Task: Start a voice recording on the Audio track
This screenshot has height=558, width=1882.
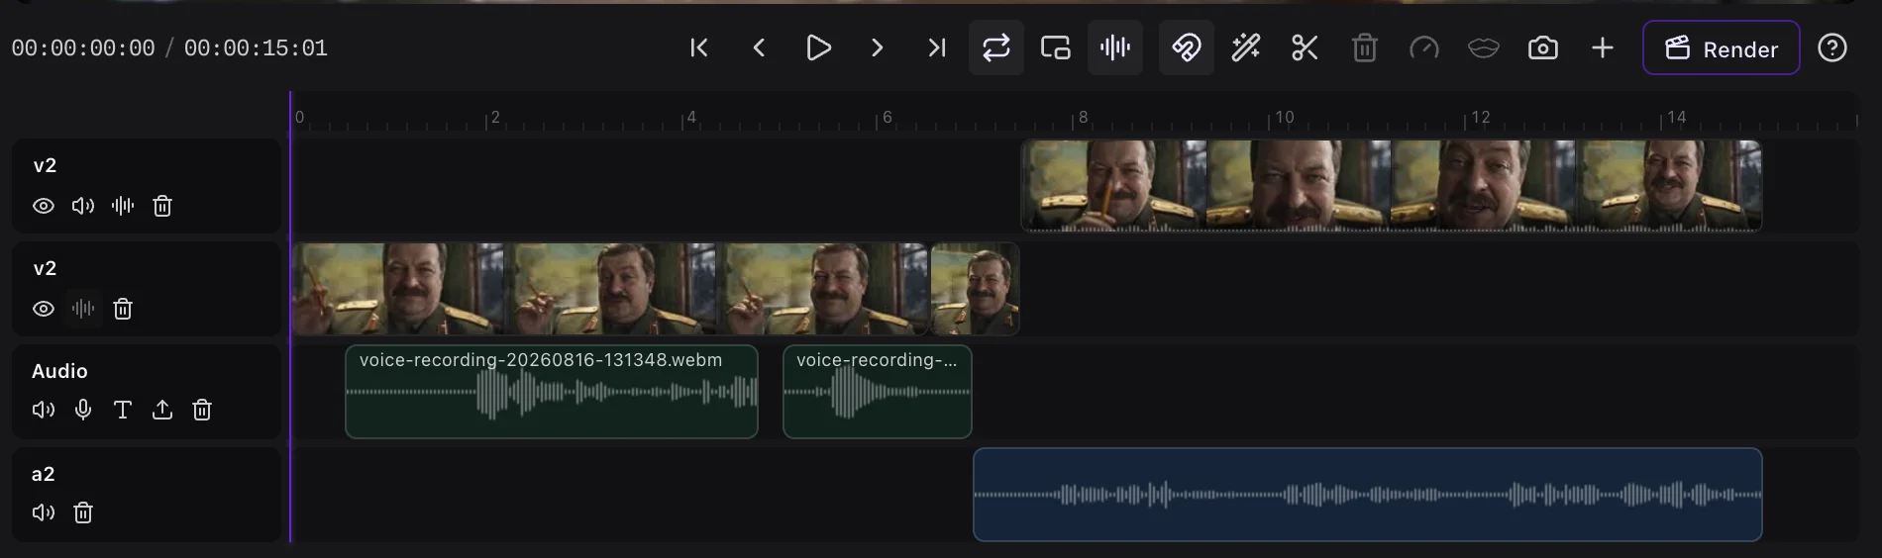Action: [x=83, y=410]
